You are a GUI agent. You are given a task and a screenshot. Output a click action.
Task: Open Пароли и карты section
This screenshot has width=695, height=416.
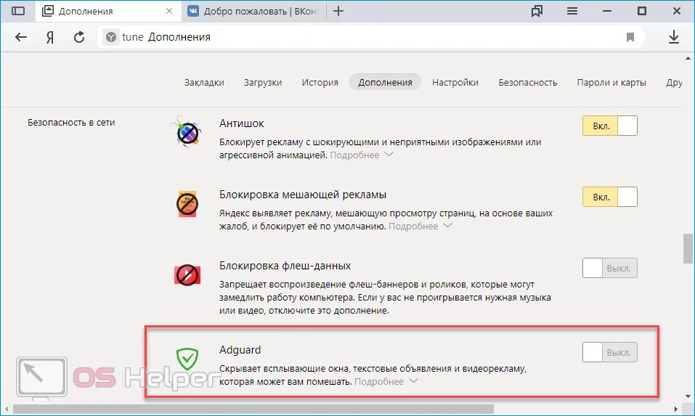point(611,83)
